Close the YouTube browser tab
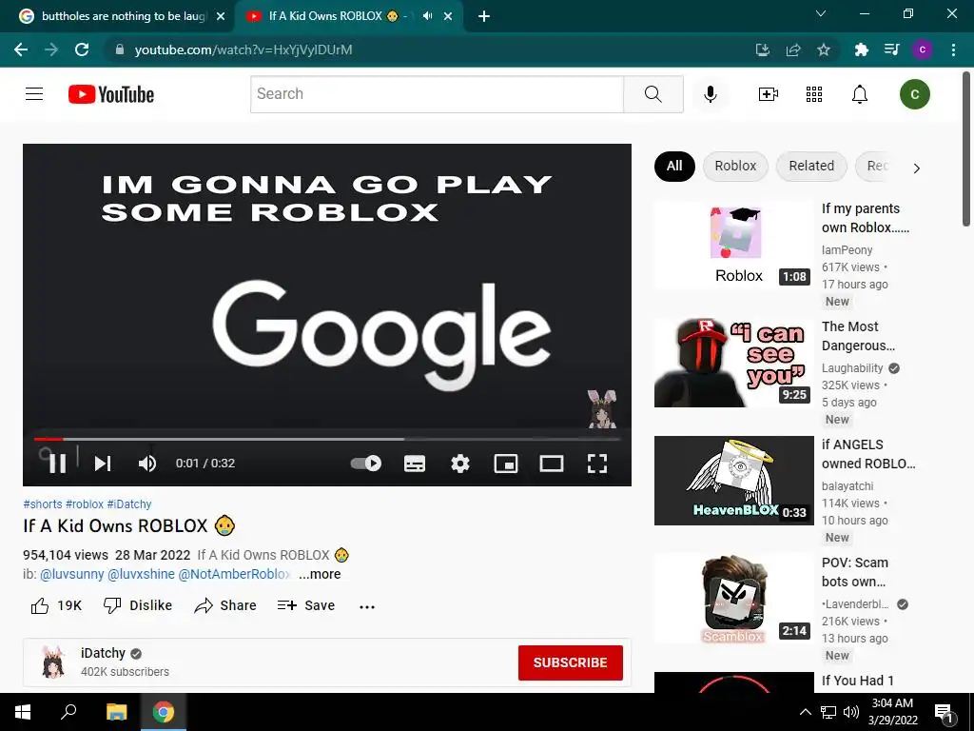The width and height of the screenshot is (974, 731). (x=448, y=16)
